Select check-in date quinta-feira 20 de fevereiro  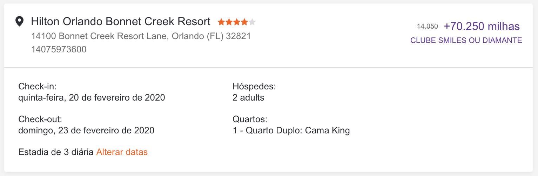click(x=92, y=98)
